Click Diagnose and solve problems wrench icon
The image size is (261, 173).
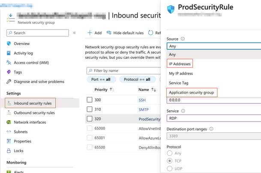coord(9,82)
